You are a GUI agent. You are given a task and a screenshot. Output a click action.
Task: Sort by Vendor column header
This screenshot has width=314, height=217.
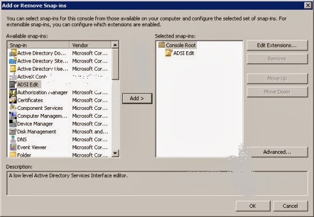(x=90, y=45)
